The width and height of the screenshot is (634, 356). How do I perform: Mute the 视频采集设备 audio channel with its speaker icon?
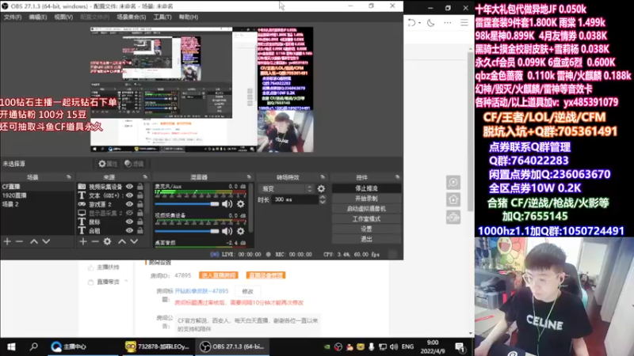pos(227,231)
